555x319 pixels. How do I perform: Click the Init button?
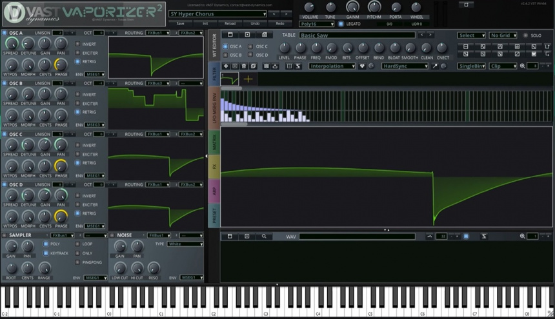point(205,23)
